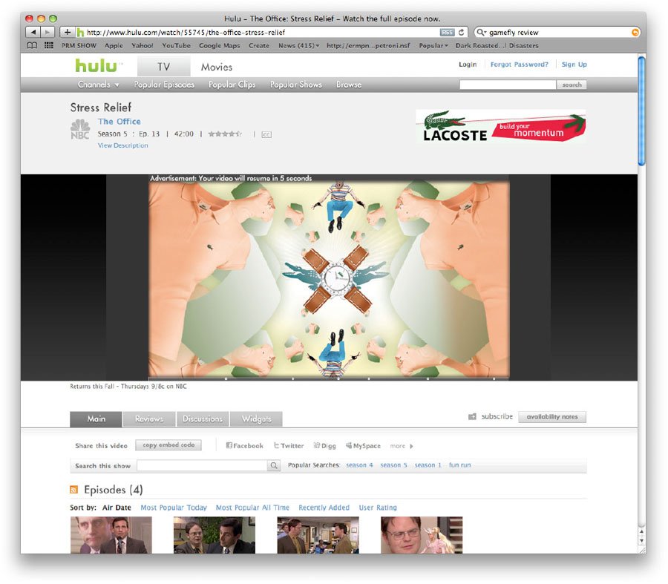
Task: Switch to the TV tab
Action: pos(163,67)
